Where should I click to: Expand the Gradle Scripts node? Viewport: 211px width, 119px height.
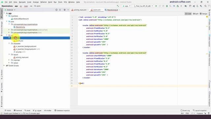pyautogui.click(x=4, y=65)
